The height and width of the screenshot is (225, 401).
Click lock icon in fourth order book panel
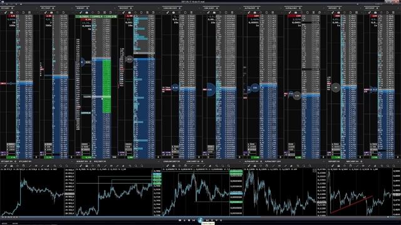(130, 12)
